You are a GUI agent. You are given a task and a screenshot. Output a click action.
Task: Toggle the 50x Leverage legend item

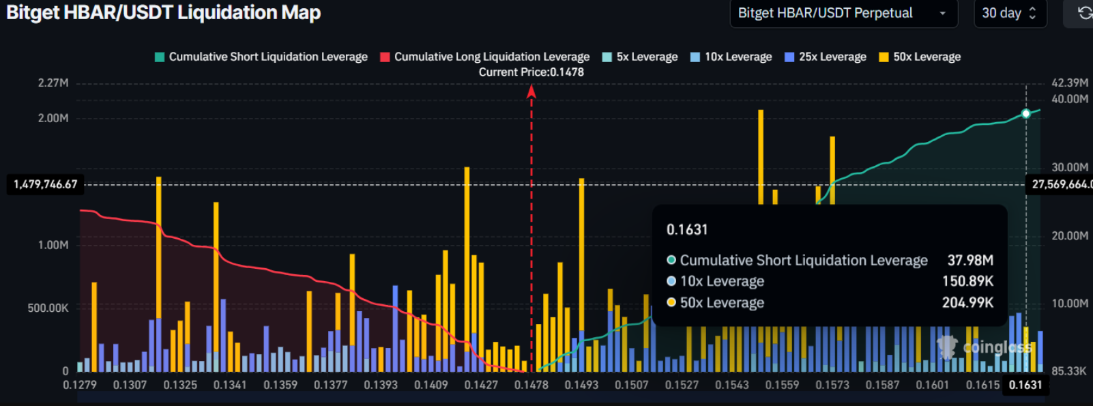pyautogui.click(x=920, y=57)
